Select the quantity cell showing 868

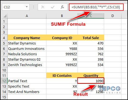[x=91, y=86]
